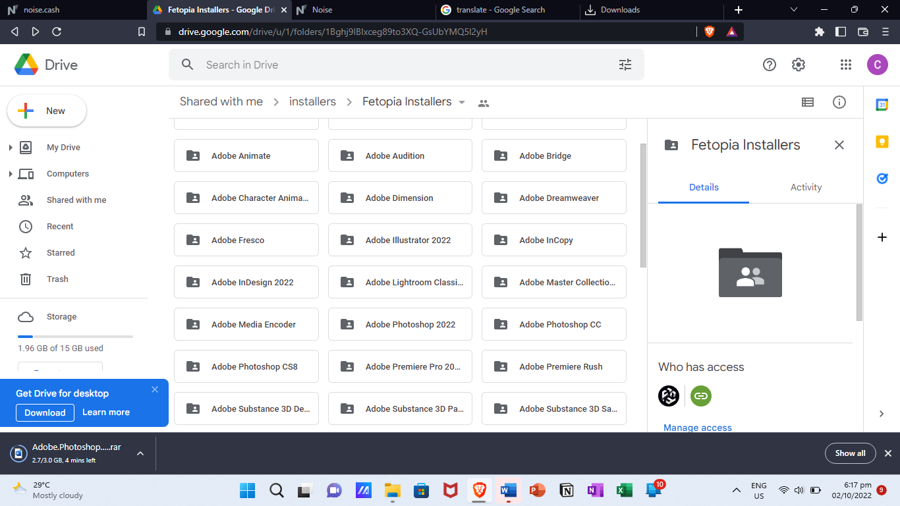
Task: Open Google Keep side panel
Action: point(882,142)
